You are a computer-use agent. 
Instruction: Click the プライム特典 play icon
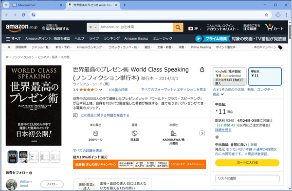click(199, 39)
